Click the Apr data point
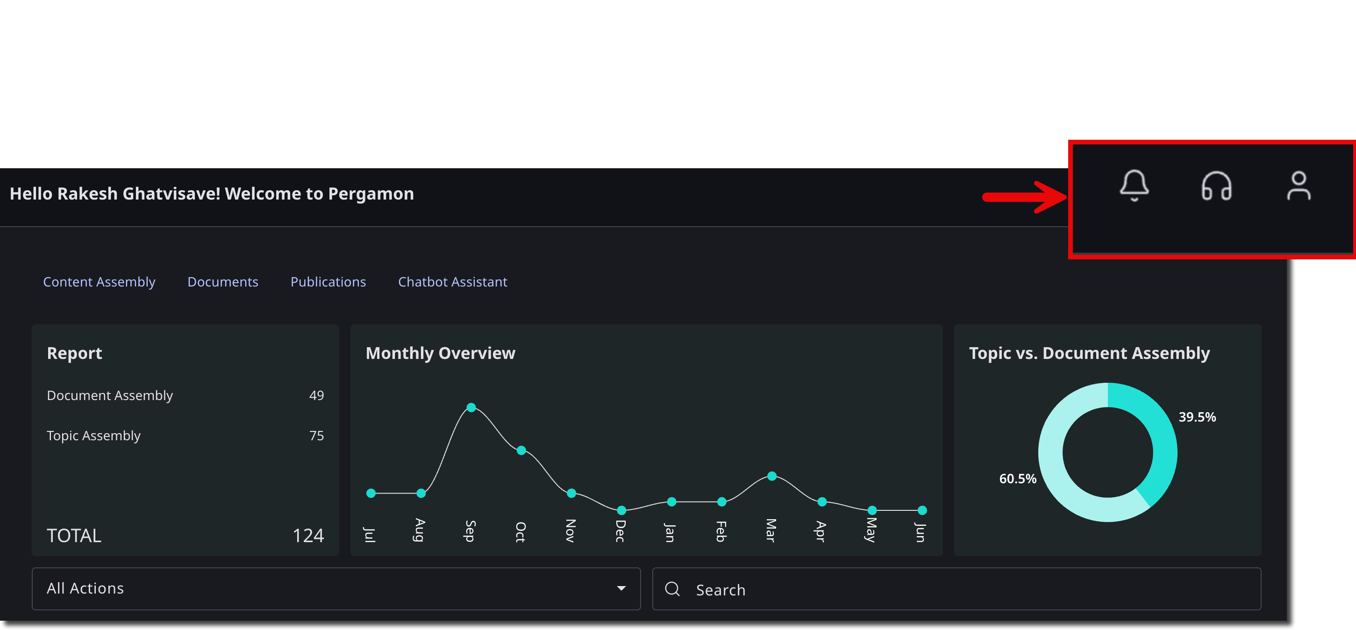Screen dimensions: 1356x630 click(822, 501)
